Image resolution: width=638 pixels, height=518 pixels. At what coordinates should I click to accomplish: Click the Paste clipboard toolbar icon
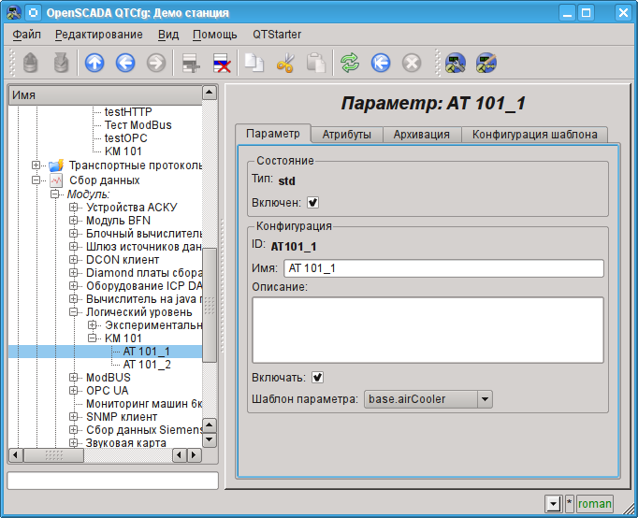click(316, 63)
